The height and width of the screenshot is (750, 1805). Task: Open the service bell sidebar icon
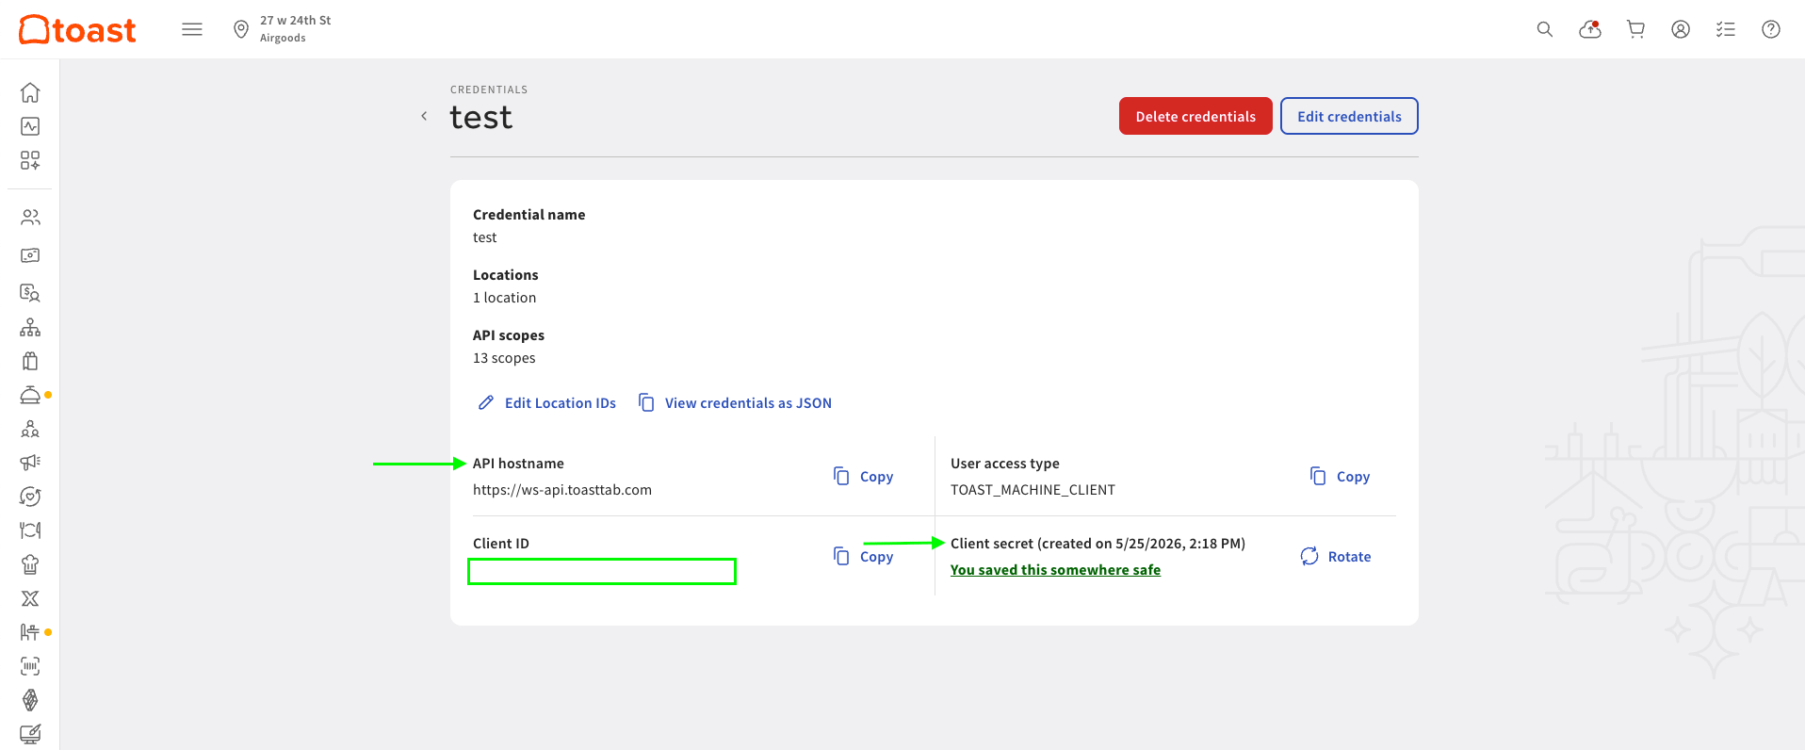(x=30, y=395)
